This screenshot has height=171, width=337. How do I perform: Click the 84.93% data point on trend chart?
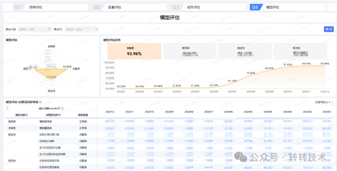269,70
